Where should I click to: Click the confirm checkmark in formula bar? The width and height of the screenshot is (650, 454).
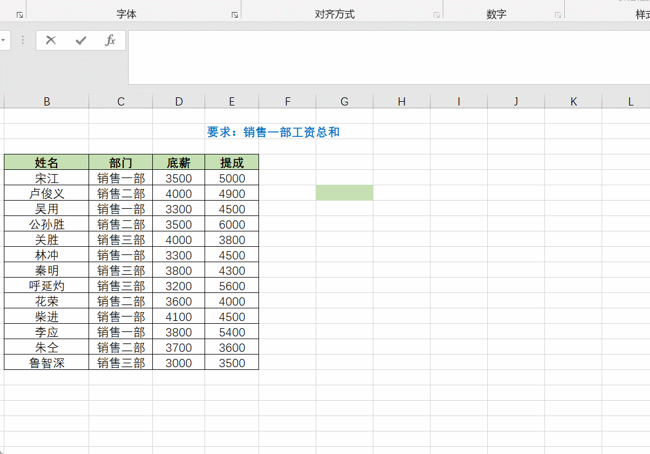81,40
